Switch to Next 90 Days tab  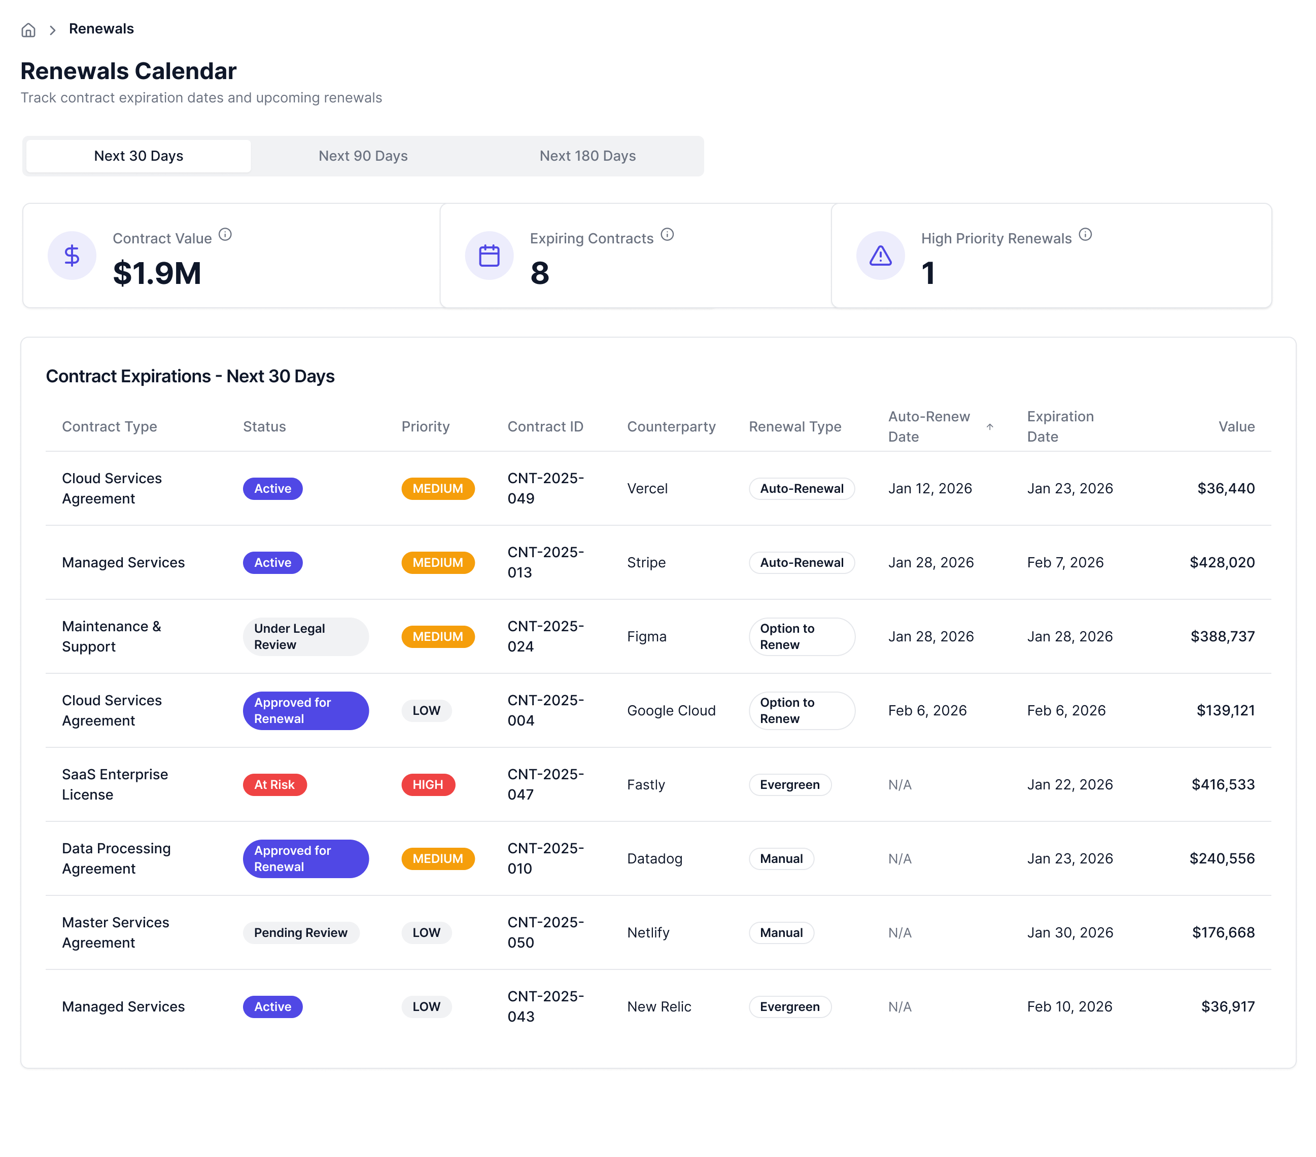tap(362, 156)
